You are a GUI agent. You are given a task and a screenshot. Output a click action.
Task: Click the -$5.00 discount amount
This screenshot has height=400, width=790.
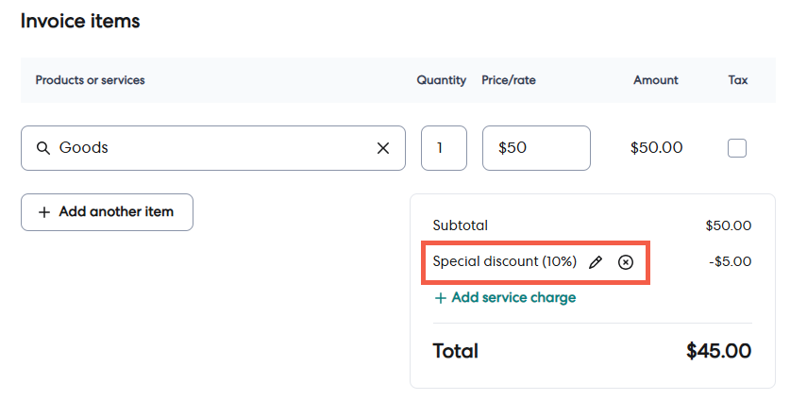730,262
